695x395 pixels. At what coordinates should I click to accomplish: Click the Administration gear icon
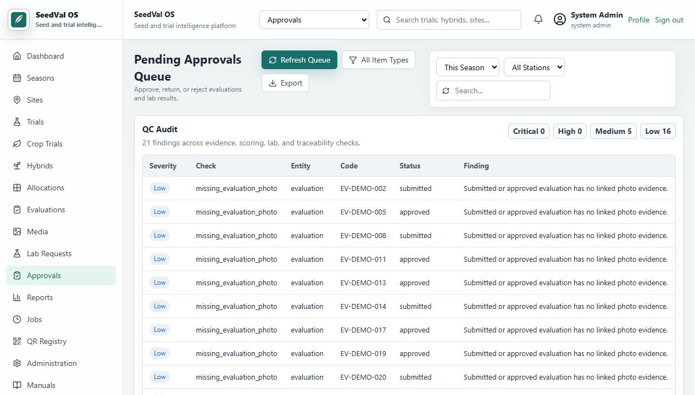pyautogui.click(x=17, y=363)
